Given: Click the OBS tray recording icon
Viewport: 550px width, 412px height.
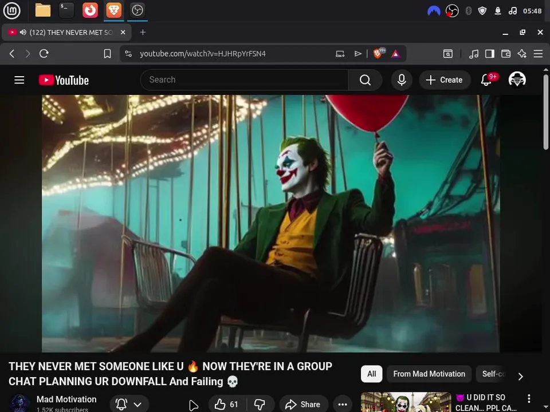Looking at the screenshot, I should coord(452,11).
